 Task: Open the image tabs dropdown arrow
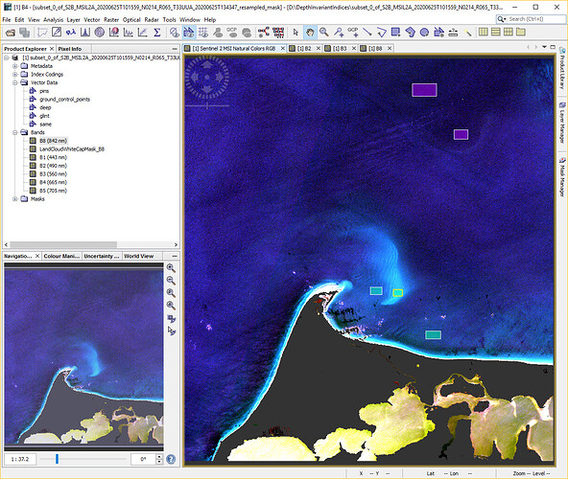point(544,47)
